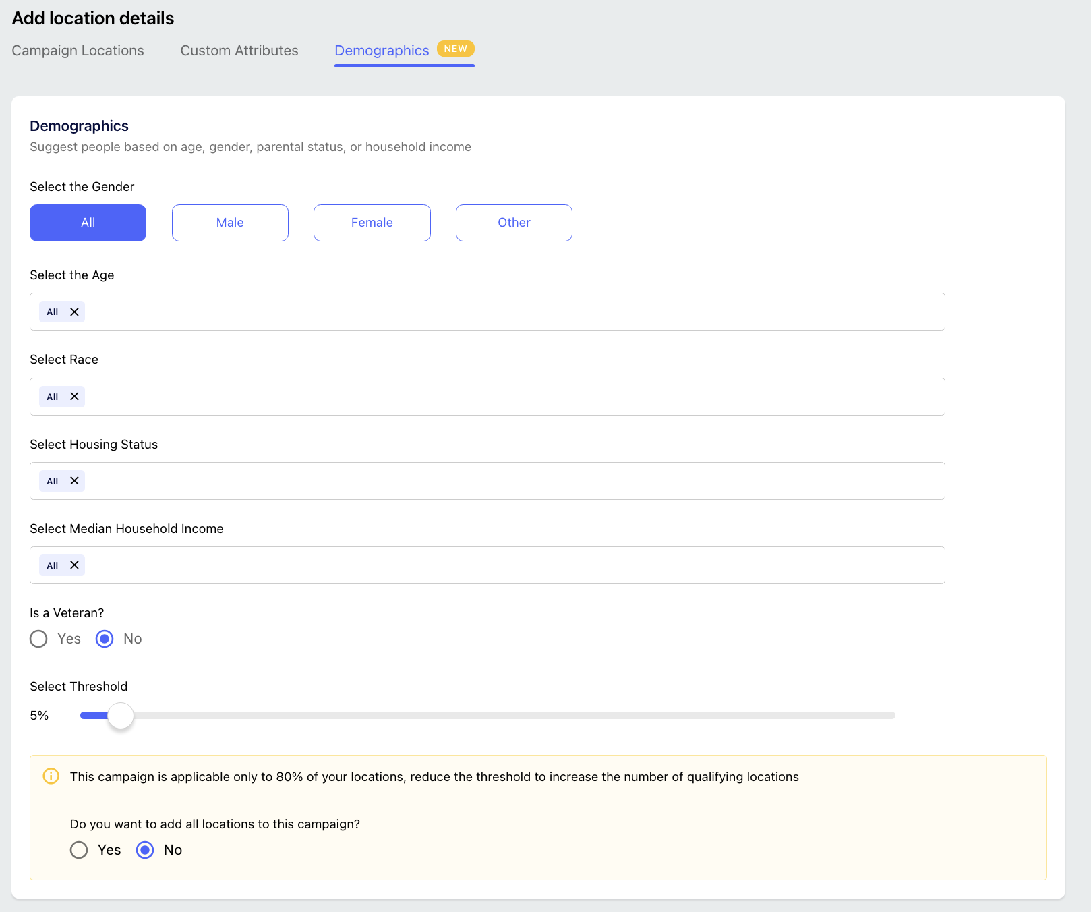Switch to Campaign Locations tab

pos(78,51)
